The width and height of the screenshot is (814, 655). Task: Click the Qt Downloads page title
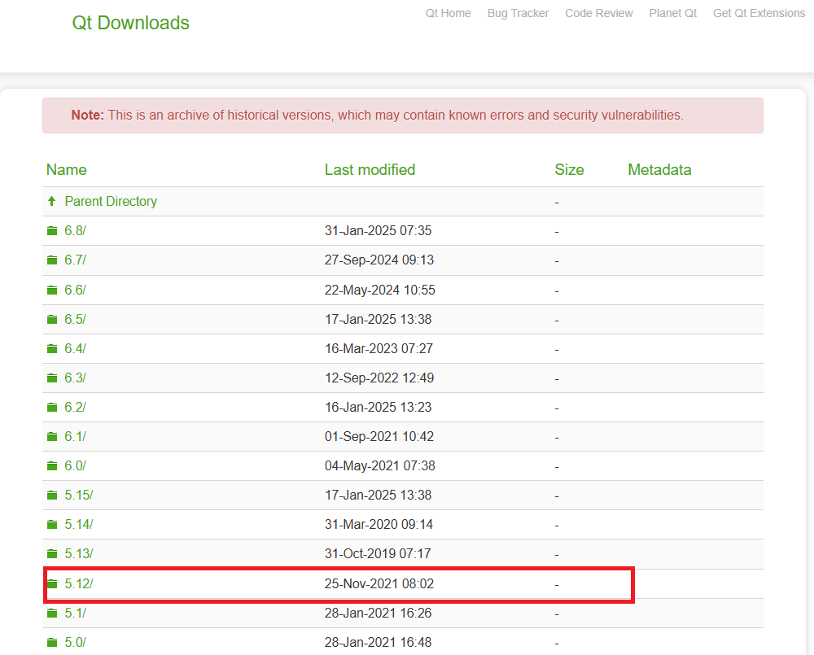(131, 23)
